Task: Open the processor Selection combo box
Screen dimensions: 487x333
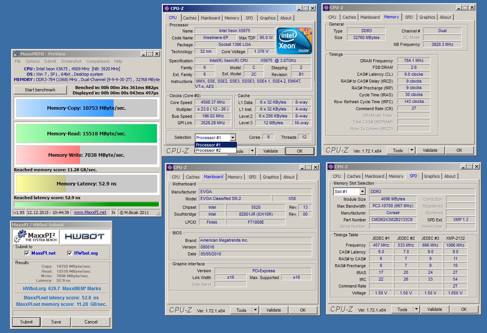Action: pos(215,138)
